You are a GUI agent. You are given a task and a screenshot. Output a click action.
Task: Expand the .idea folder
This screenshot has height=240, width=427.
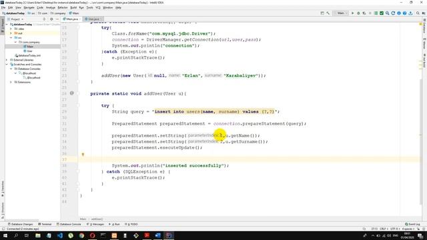click(x=11, y=29)
